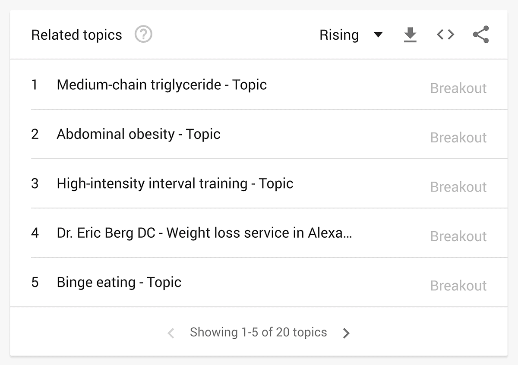
Task: Open the embed code icon
Action: (x=445, y=35)
